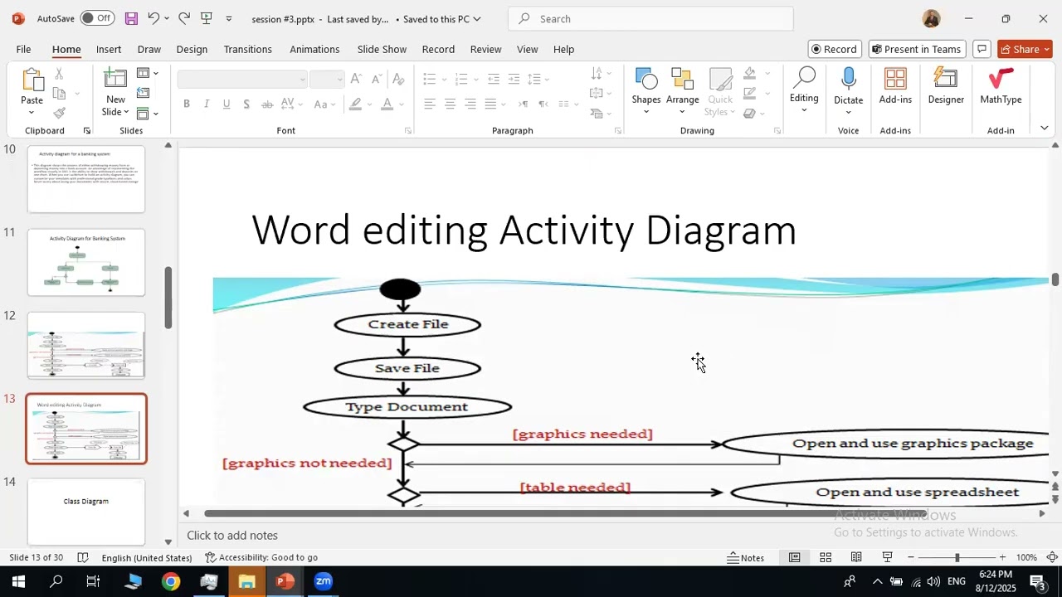Adjust the zoom slider handle
The width and height of the screenshot is (1062, 597).
point(957,557)
